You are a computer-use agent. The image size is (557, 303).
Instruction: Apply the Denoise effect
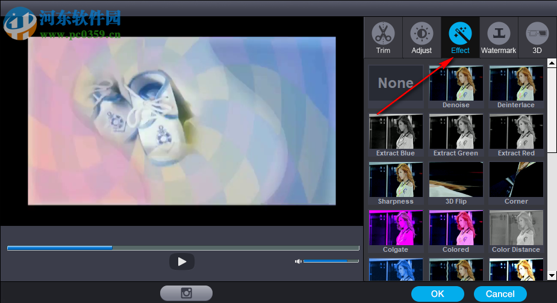[x=456, y=87]
